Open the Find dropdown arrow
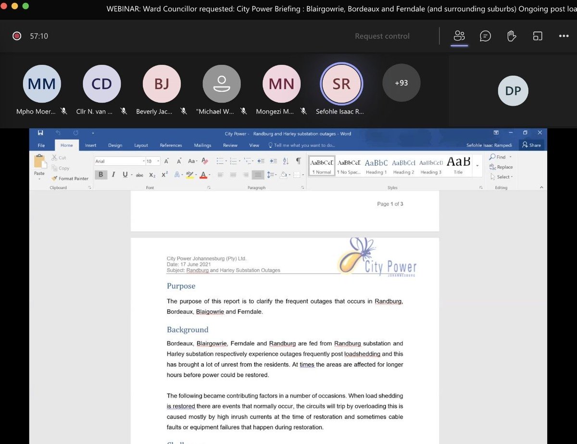This screenshot has width=577, height=444. coord(510,157)
